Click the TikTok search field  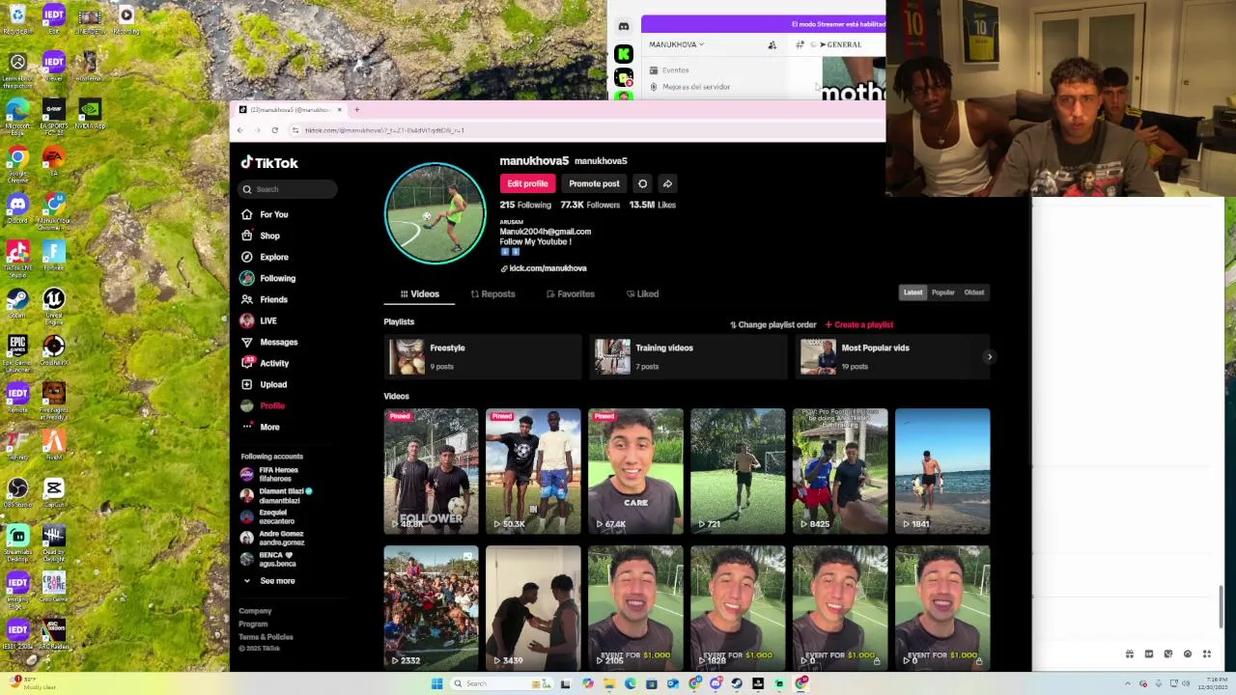coord(289,189)
